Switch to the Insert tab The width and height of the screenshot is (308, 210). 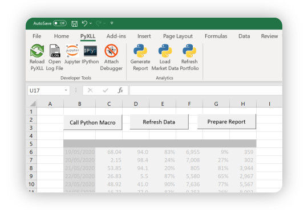144,36
